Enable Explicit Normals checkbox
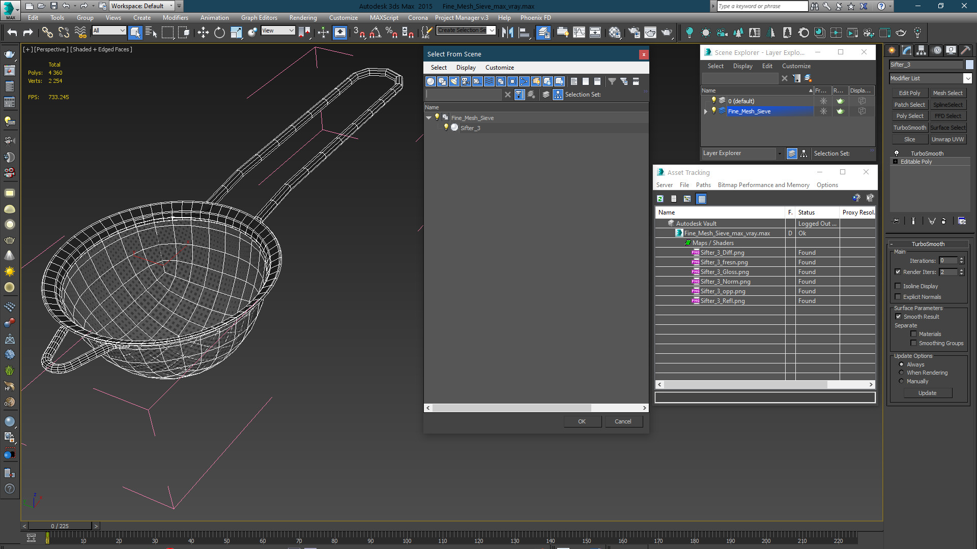 (x=898, y=297)
